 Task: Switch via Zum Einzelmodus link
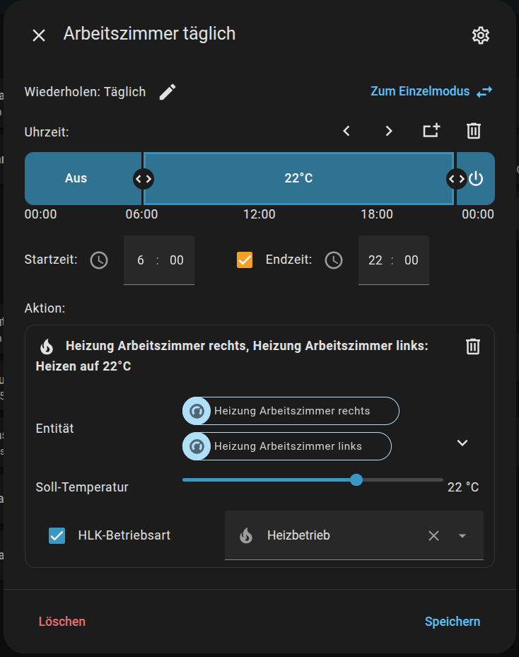point(431,91)
